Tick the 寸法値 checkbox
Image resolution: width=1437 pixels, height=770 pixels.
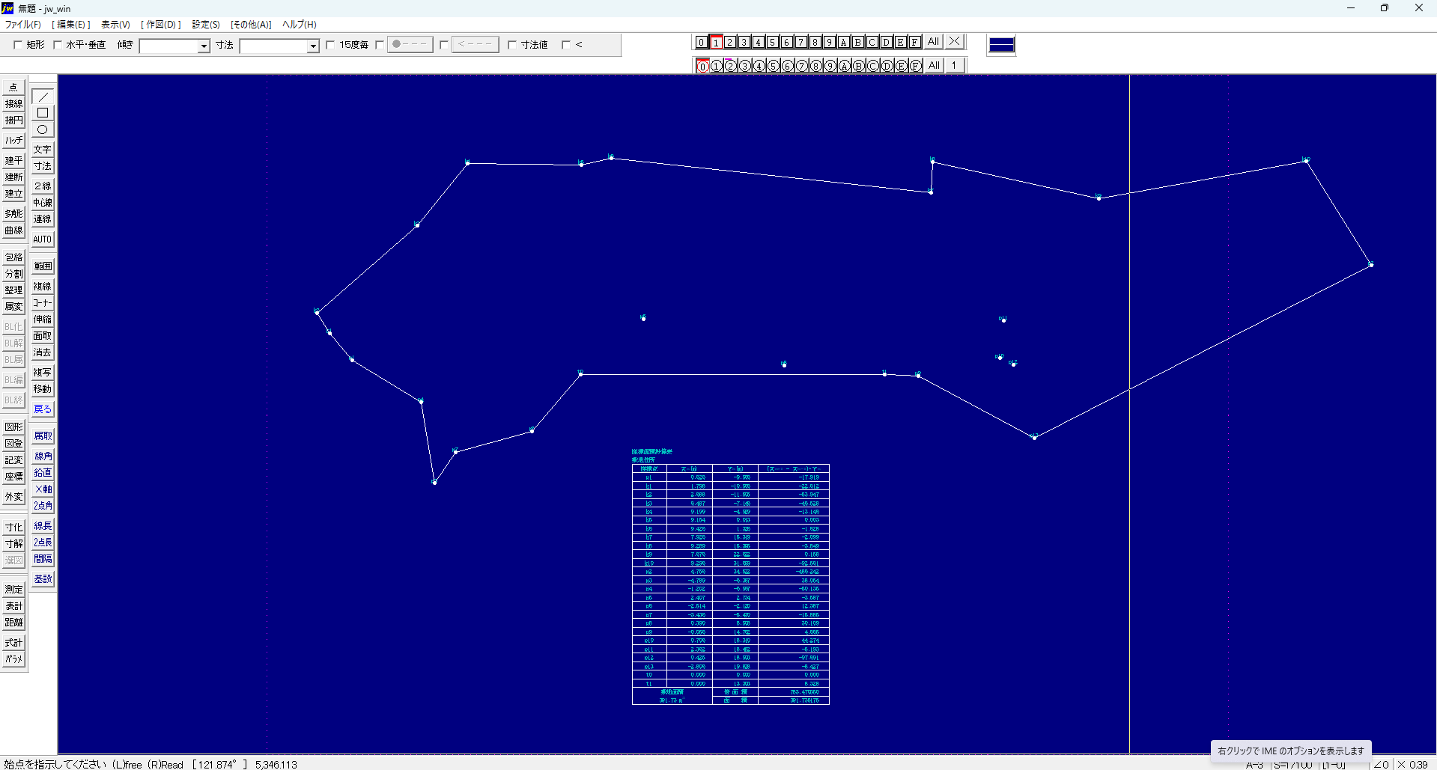coord(512,45)
